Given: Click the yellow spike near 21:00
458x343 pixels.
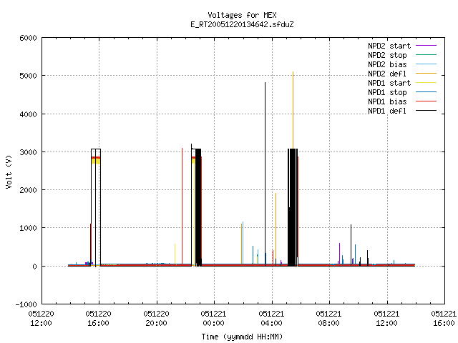Looking at the screenshot, I should click(x=175, y=254).
